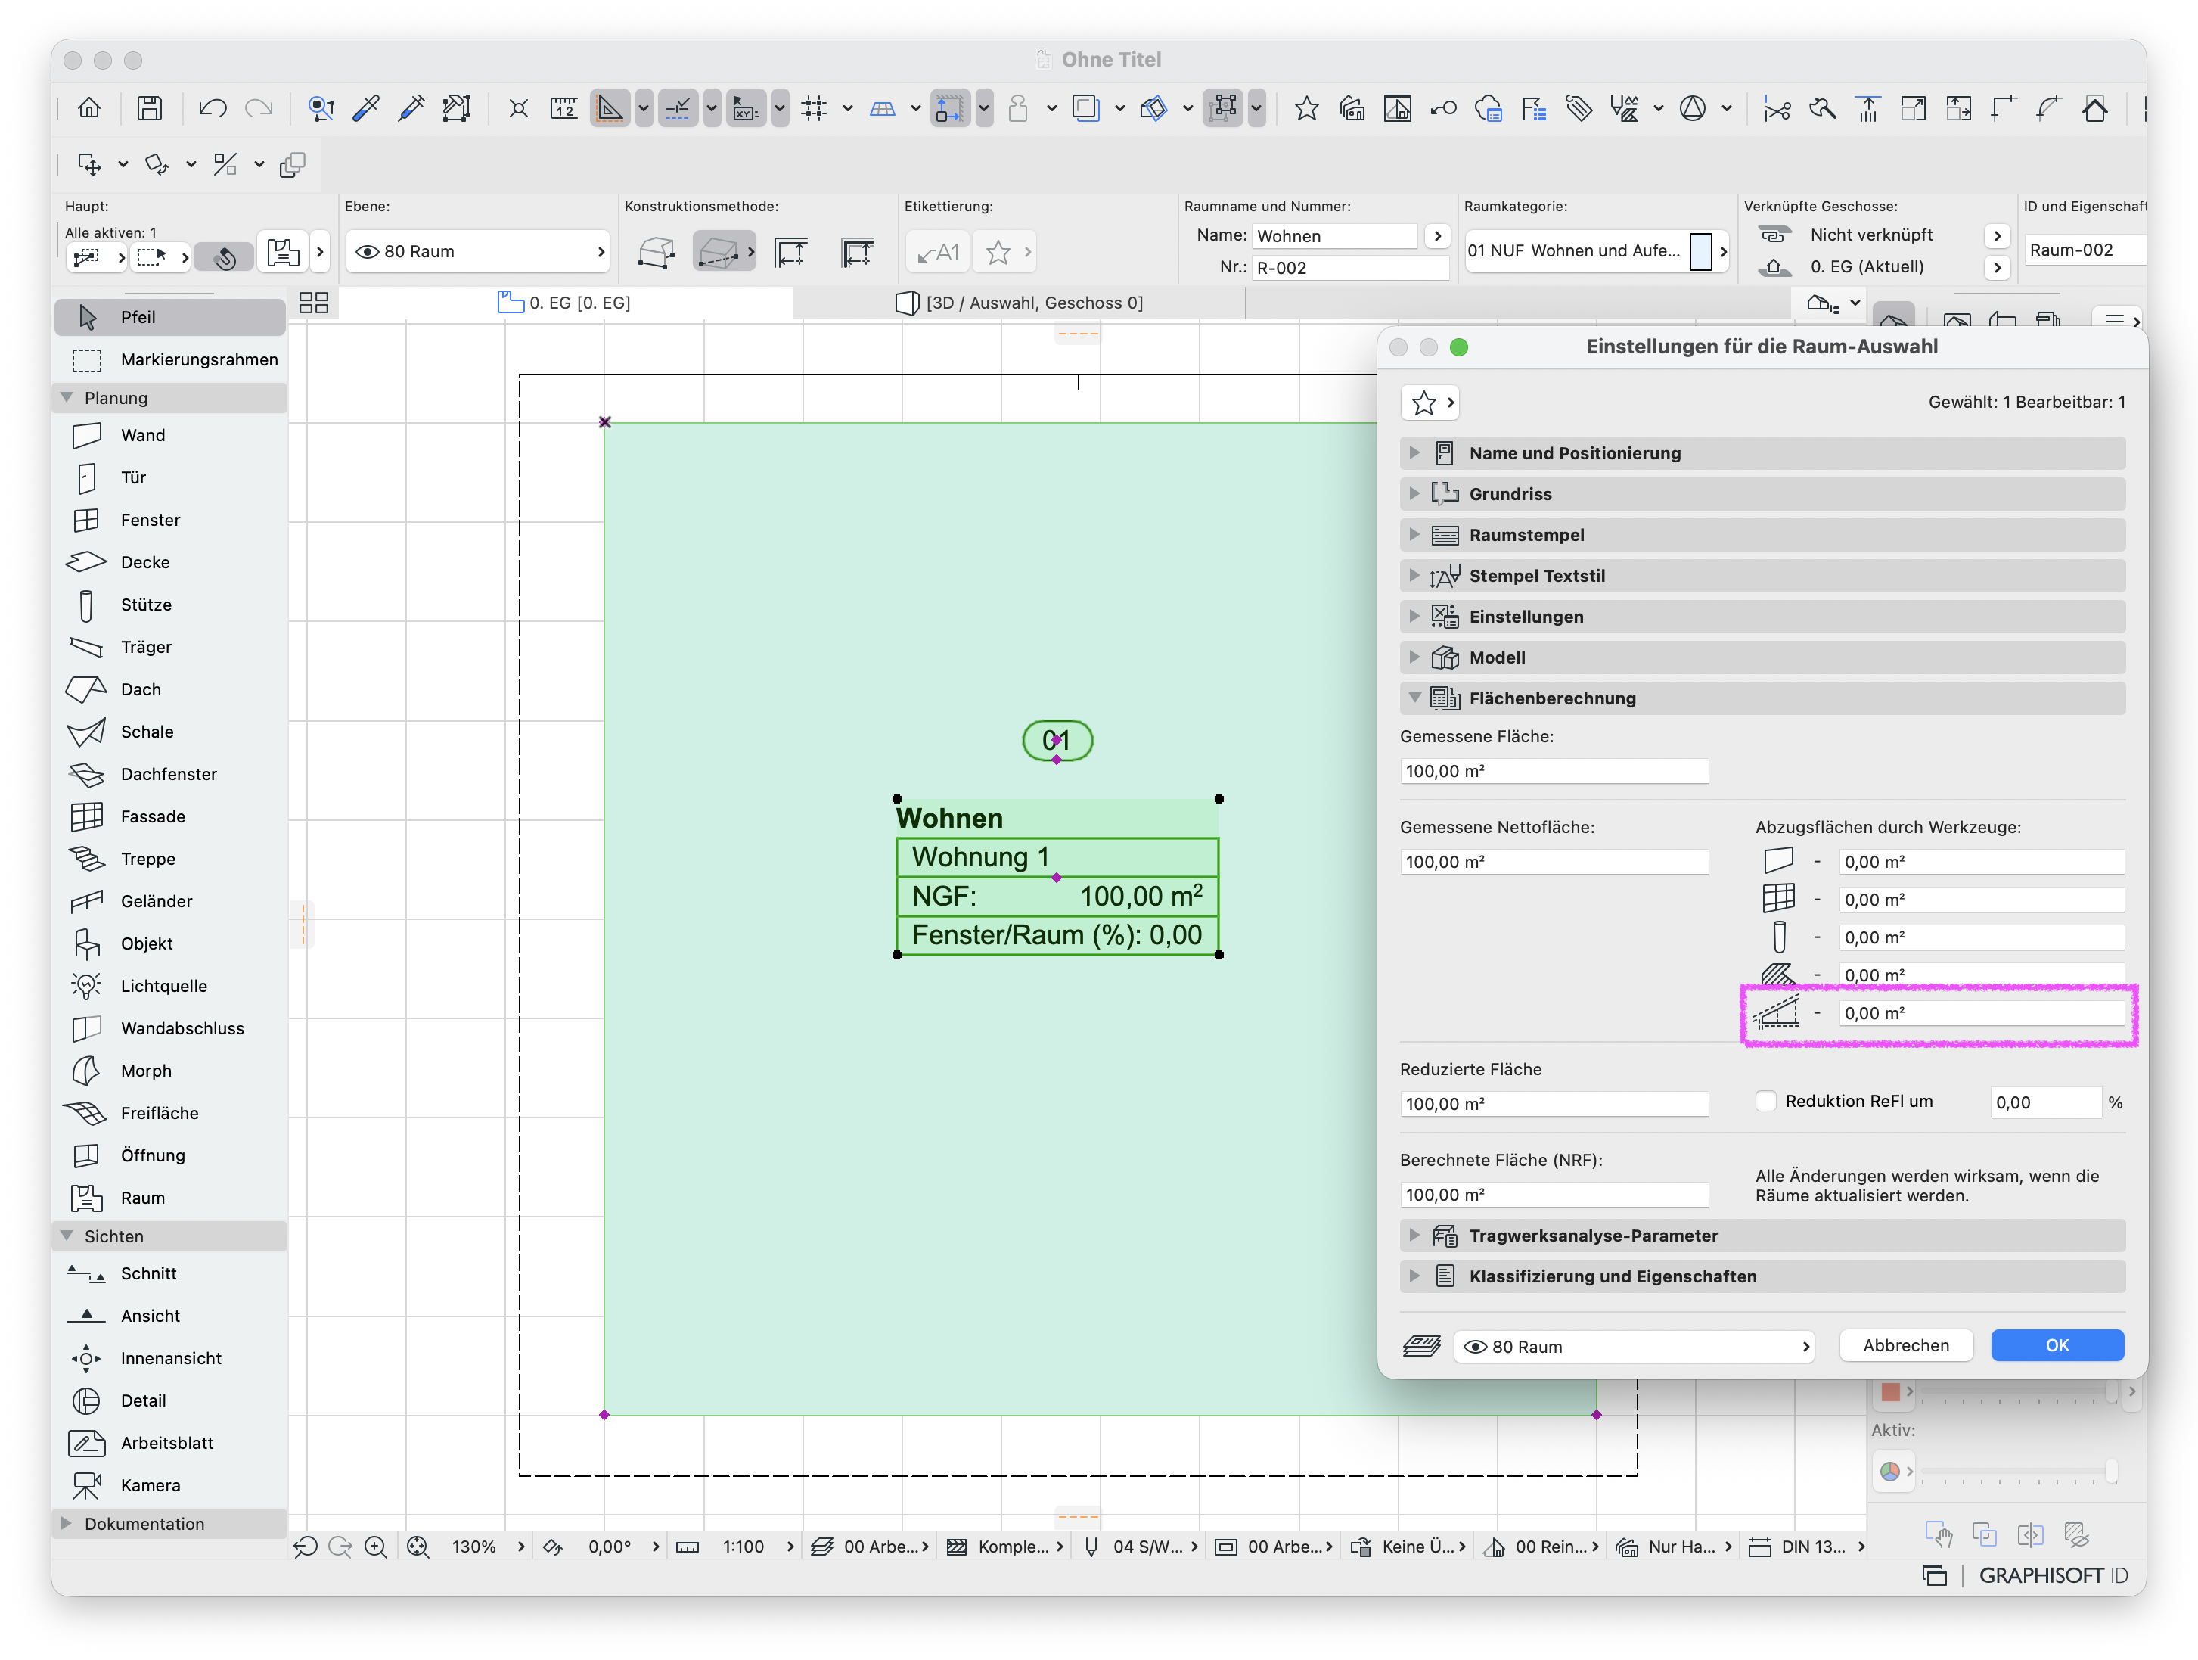Click the Abbrechen button
The height and width of the screenshot is (1660, 2198).
point(1906,1347)
